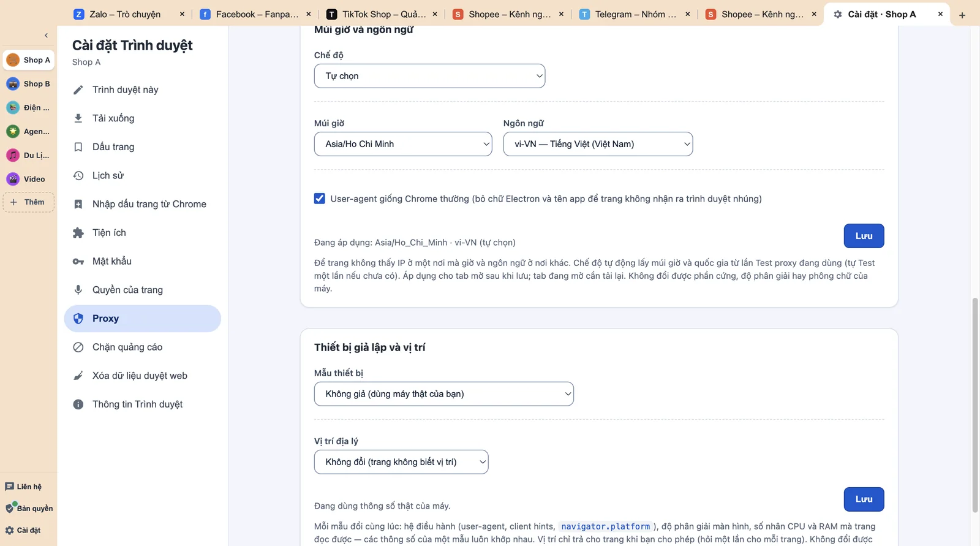Expand the Mẫu thiết bị dropdown

[444, 394]
